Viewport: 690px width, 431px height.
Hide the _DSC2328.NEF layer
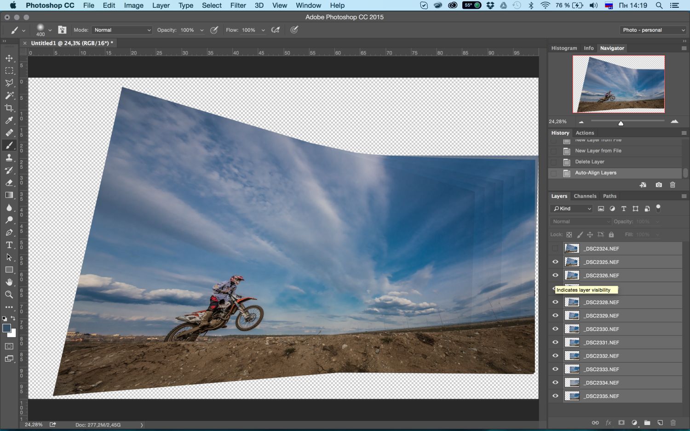pyautogui.click(x=555, y=302)
